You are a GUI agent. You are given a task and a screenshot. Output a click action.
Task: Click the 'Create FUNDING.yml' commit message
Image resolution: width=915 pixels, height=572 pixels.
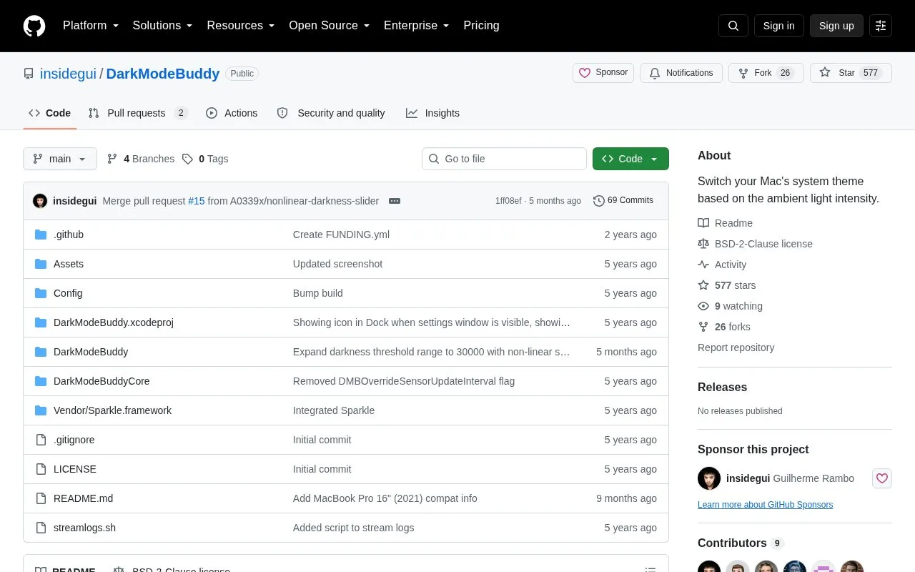pos(341,235)
